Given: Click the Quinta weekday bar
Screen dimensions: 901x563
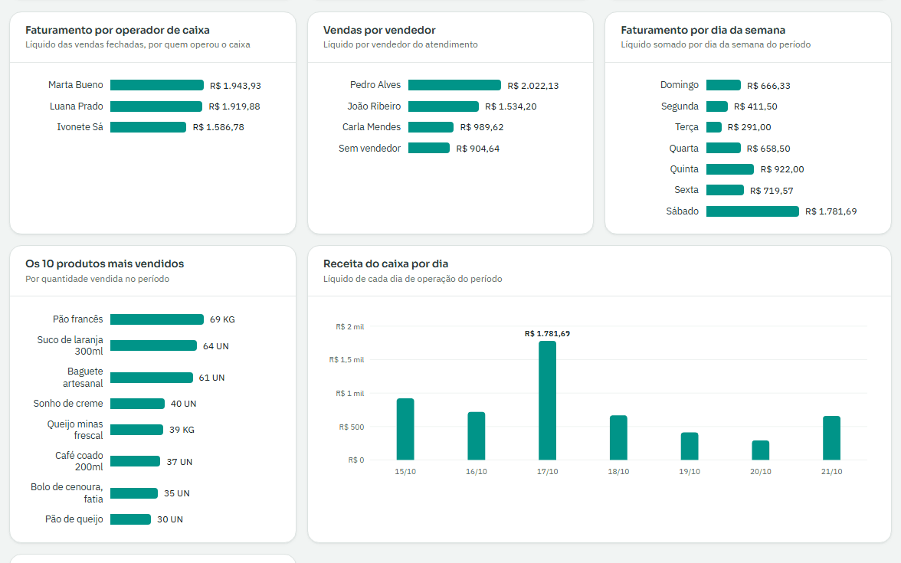Looking at the screenshot, I should click(x=729, y=169).
